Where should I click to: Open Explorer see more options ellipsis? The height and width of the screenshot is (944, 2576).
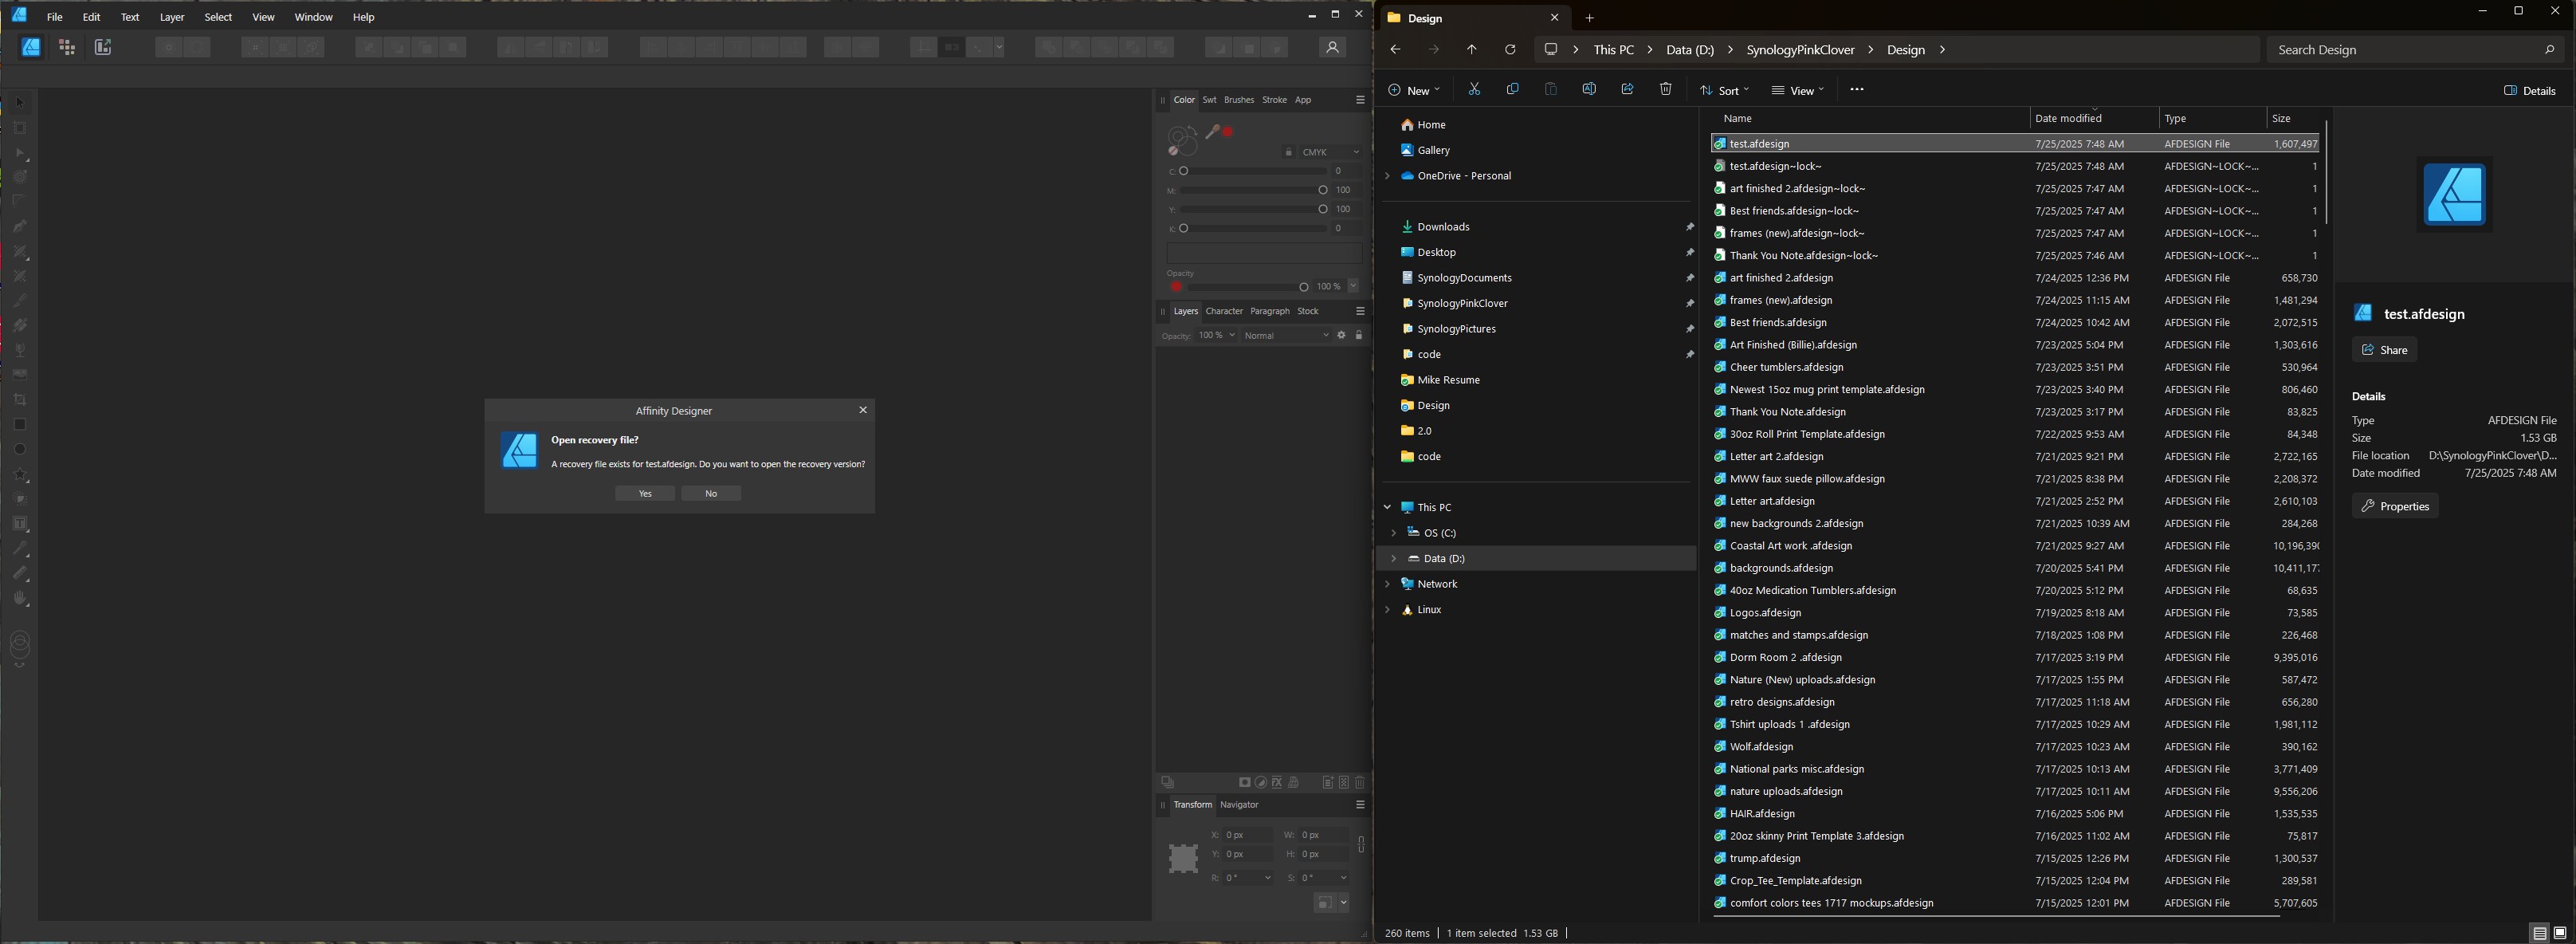(x=1857, y=90)
